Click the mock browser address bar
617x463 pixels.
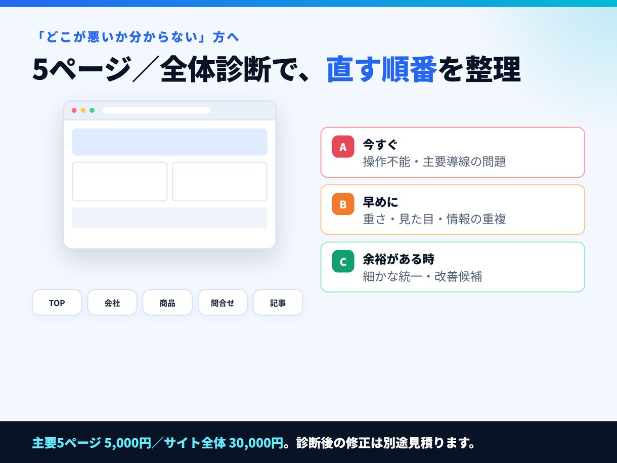(156, 110)
